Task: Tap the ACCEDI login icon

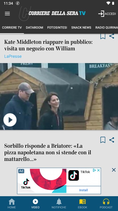Action: (101, 14)
